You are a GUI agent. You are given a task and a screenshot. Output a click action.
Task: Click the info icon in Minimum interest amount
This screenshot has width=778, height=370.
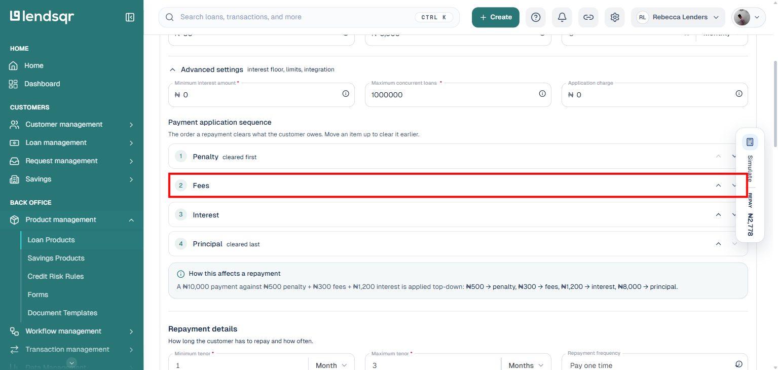coord(346,94)
